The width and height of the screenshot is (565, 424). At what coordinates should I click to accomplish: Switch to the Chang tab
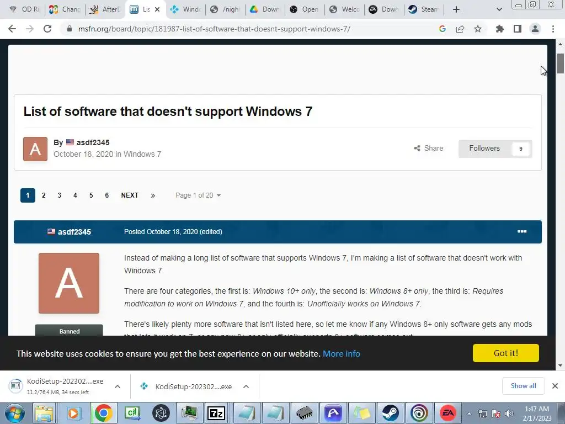(65, 9)
